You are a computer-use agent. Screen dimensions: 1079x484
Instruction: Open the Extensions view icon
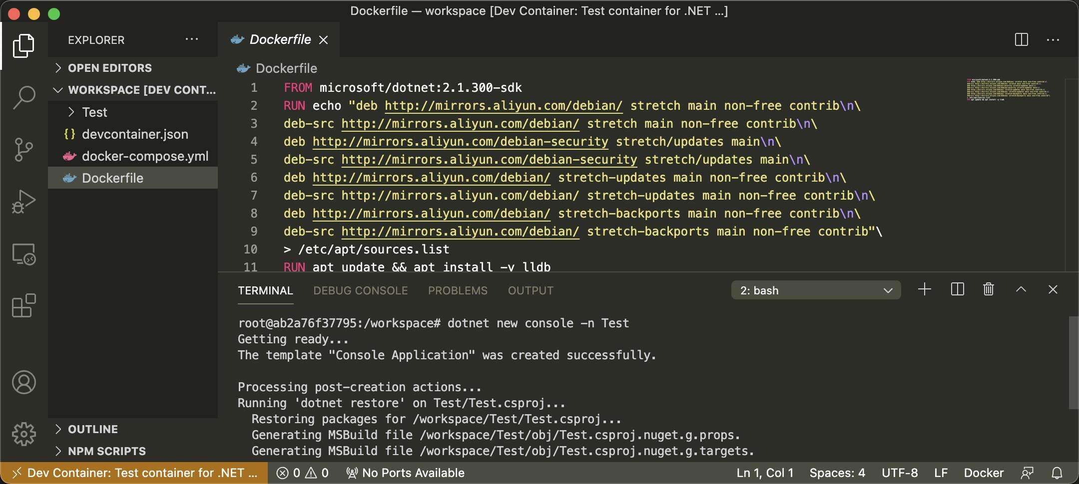23,305
